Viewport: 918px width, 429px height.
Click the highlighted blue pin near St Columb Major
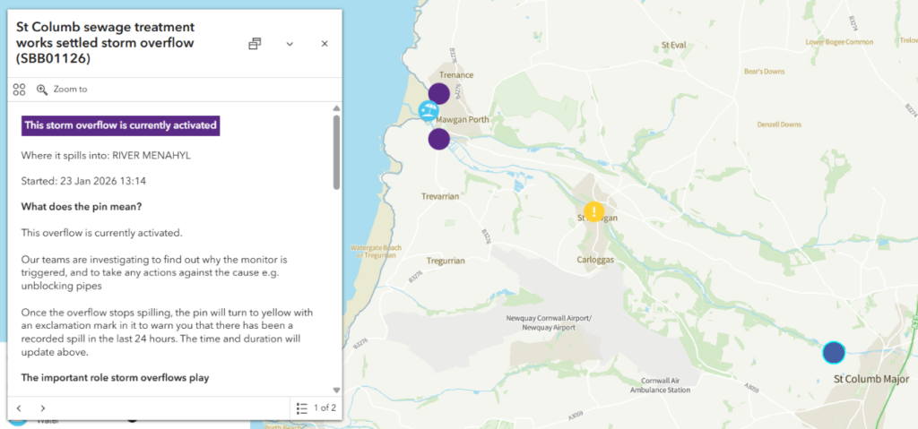[x=834, y=353]
